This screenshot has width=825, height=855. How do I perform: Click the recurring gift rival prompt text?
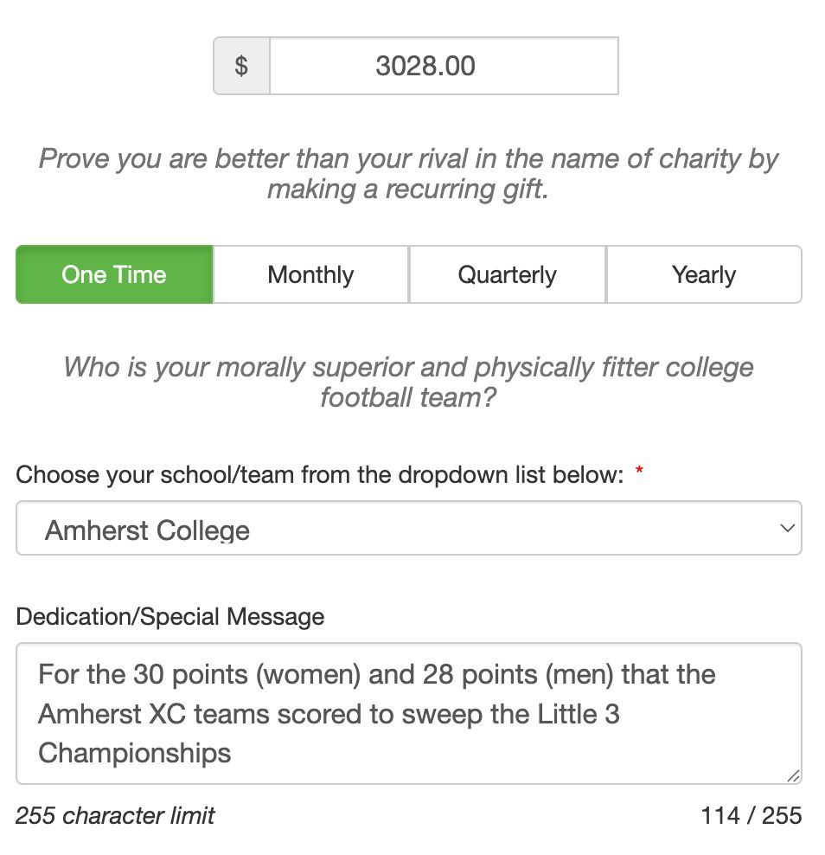(x=408, y=173)
